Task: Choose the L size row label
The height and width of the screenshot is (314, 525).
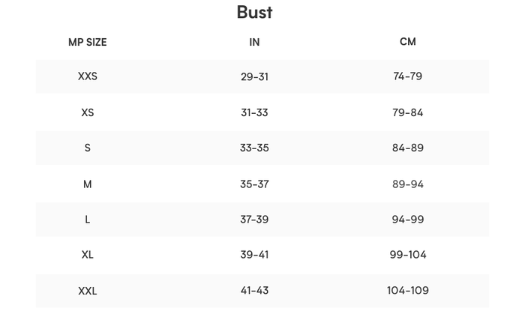Action: 88,220
